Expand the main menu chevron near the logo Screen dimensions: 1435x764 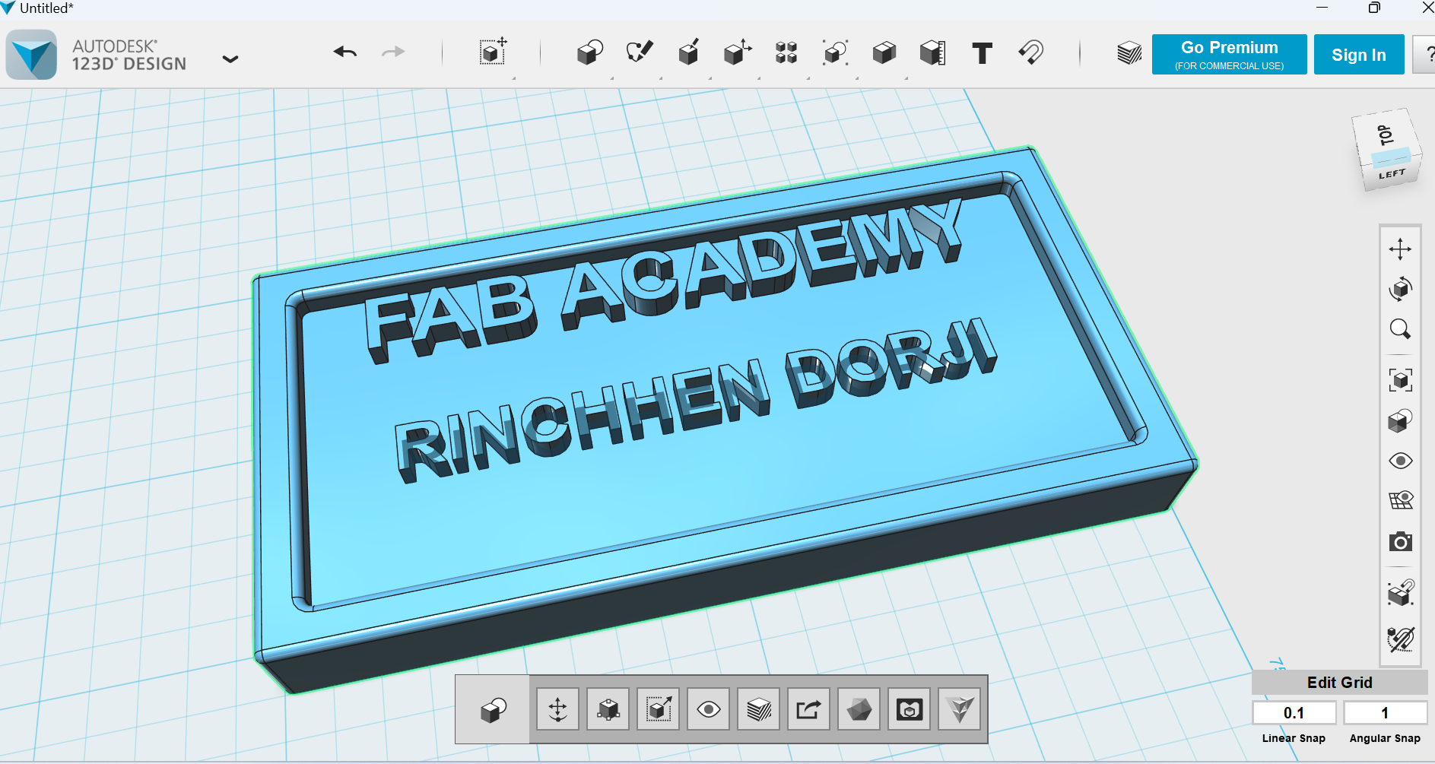[x=230, y=58]
